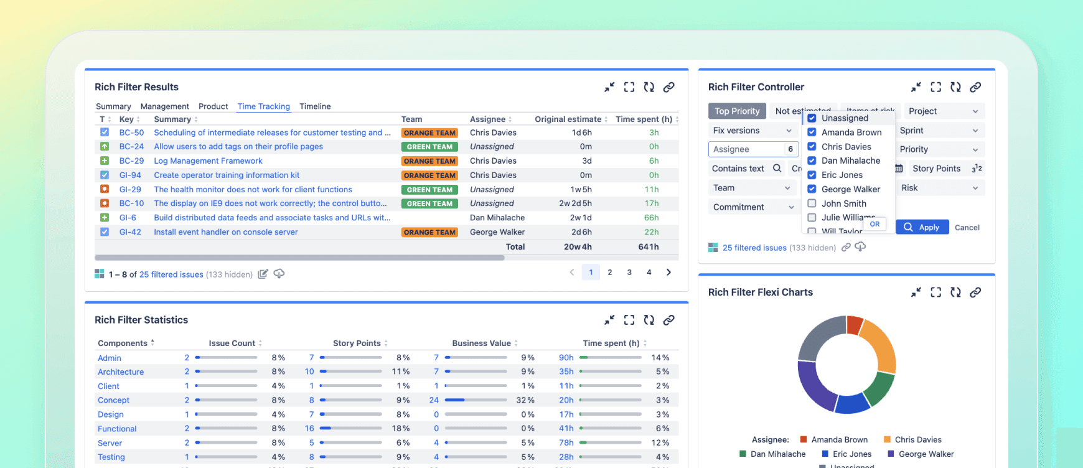Viewport: 1083px width, 468px height.
Task: Click the donut chart in Flexi Charts
Action: [846, 365]
